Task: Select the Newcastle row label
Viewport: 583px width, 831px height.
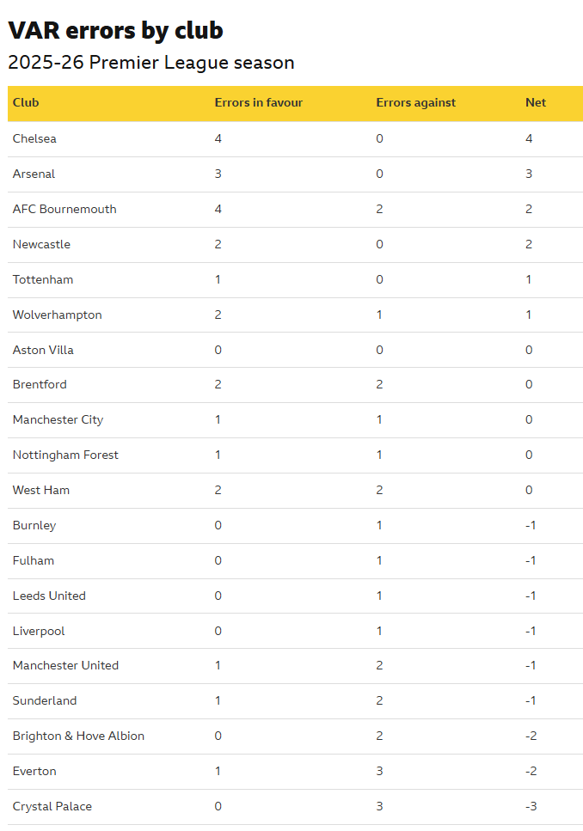Action: [x=41, y=244]
